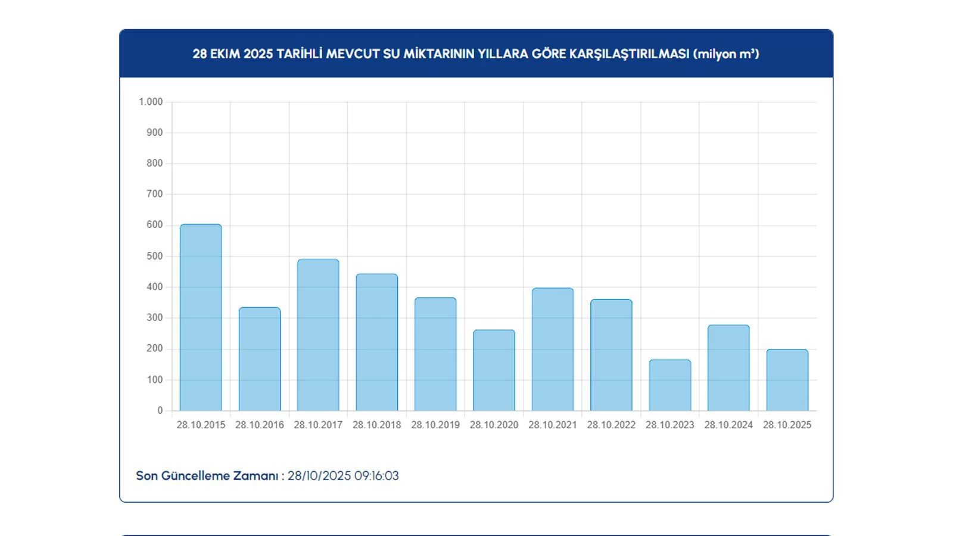The width and height of the screenshot is (953, 536).
Task: Click the 28.10.2025 x-axis date label
Action: coord(787,425)
